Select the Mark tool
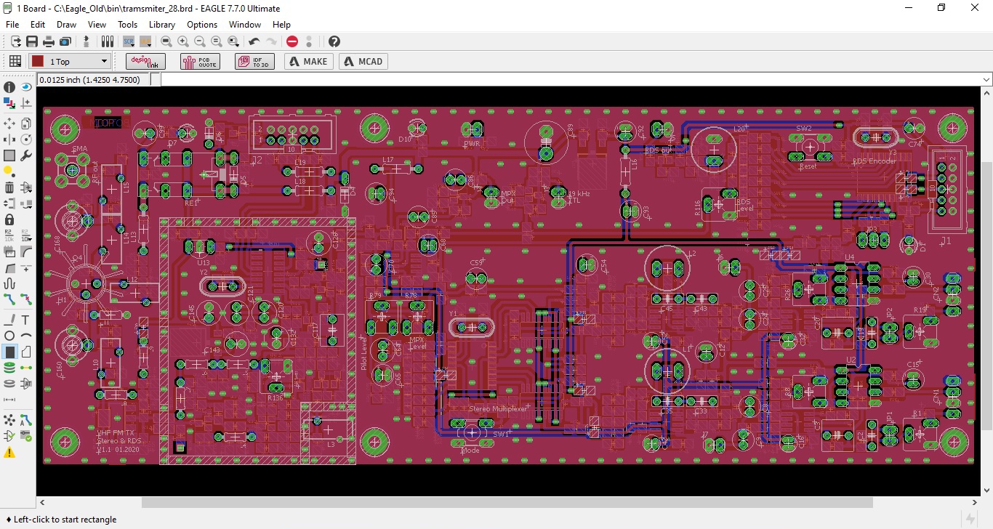The width and height of the screenshot is (993, 529). 26,102
